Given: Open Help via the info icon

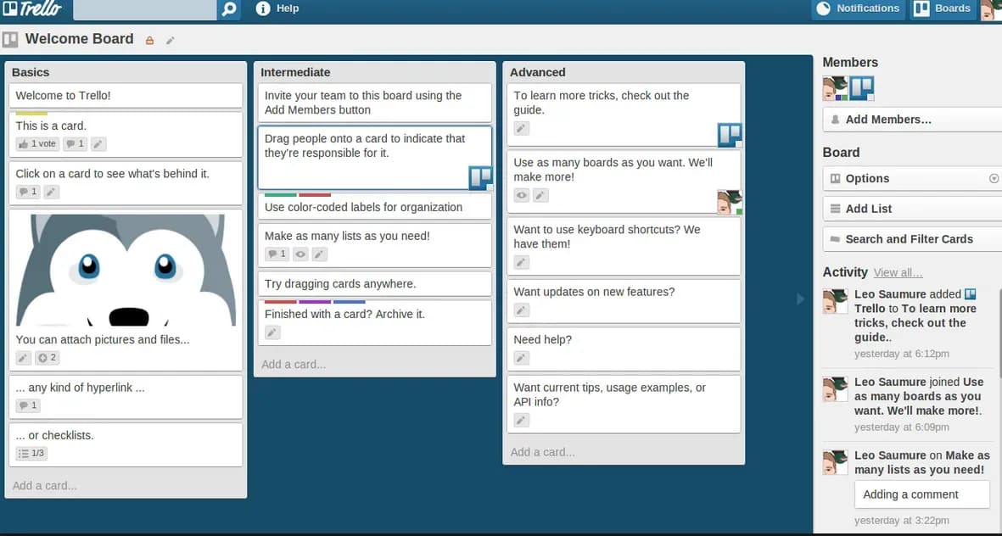Looking at the screenshot, I should tap(263, 8).
